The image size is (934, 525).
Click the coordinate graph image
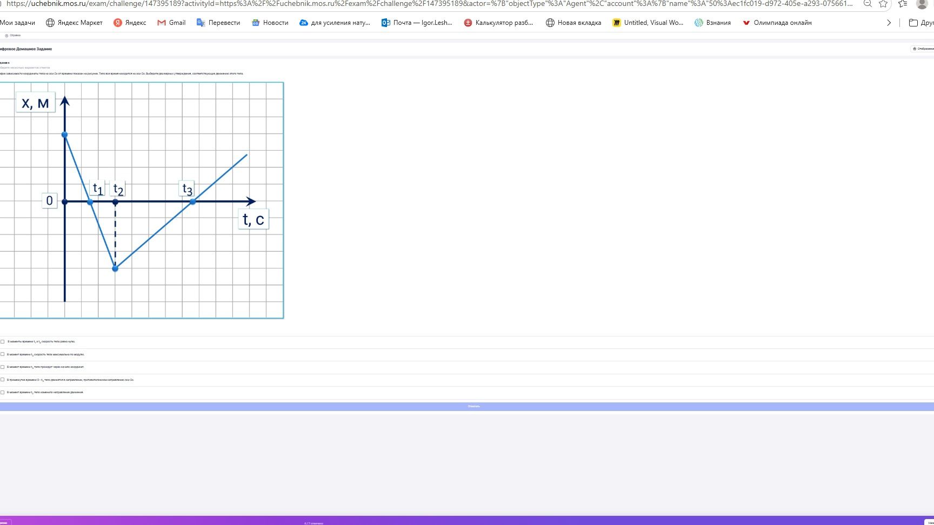142,200
